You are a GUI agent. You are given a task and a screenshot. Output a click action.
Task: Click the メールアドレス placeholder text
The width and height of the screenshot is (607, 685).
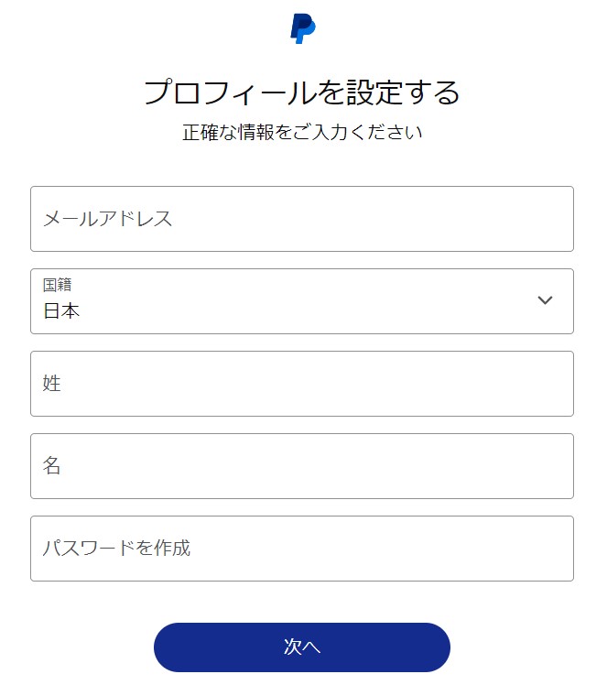click(x=107, y=219)
